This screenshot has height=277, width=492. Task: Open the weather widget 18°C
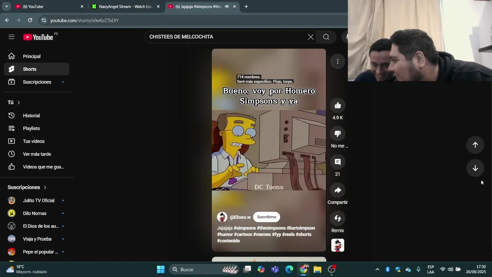pos(27,269)
